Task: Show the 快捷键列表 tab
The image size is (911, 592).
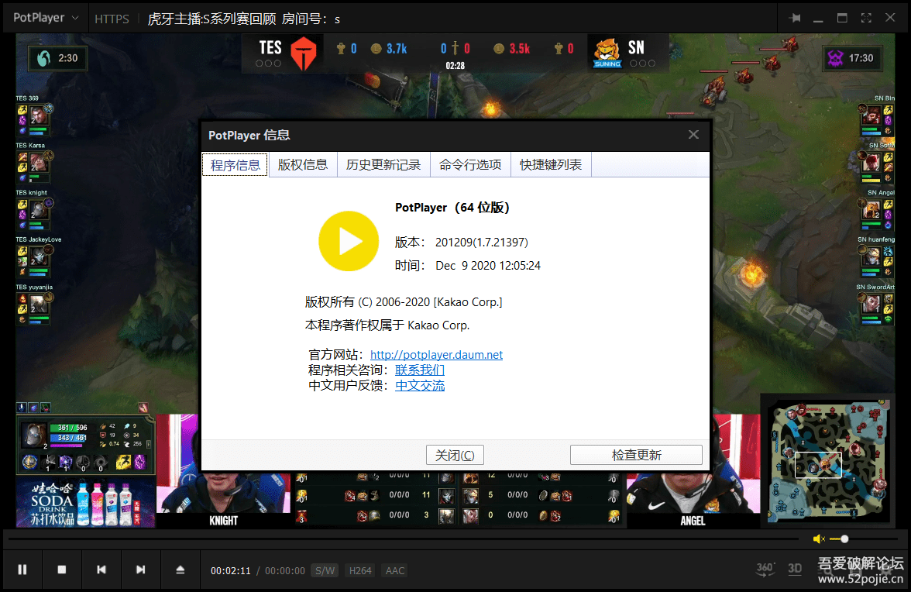Action: 551,164
